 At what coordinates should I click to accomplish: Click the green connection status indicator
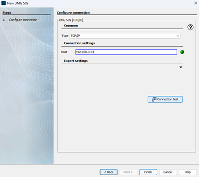182,52
